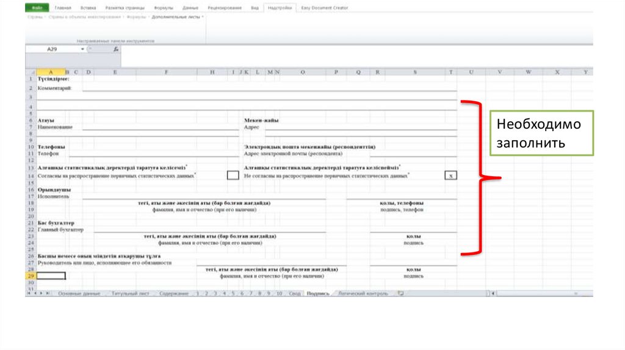This screenshot has height=350, width=625.
Task: Uncheck the 'Не согласны на распространение' box
Action: point(451,175)
